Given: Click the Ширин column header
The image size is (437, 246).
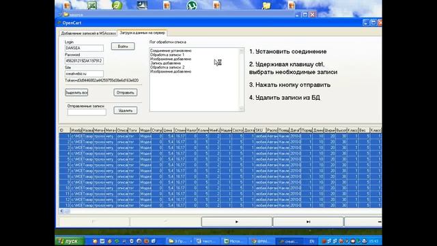Looking at the screenshot, I should (x=329, y=131).
